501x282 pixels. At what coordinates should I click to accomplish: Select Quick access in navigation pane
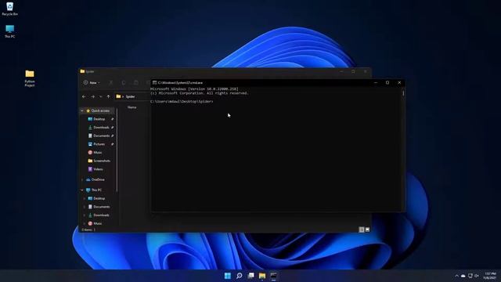pos(100,110)
